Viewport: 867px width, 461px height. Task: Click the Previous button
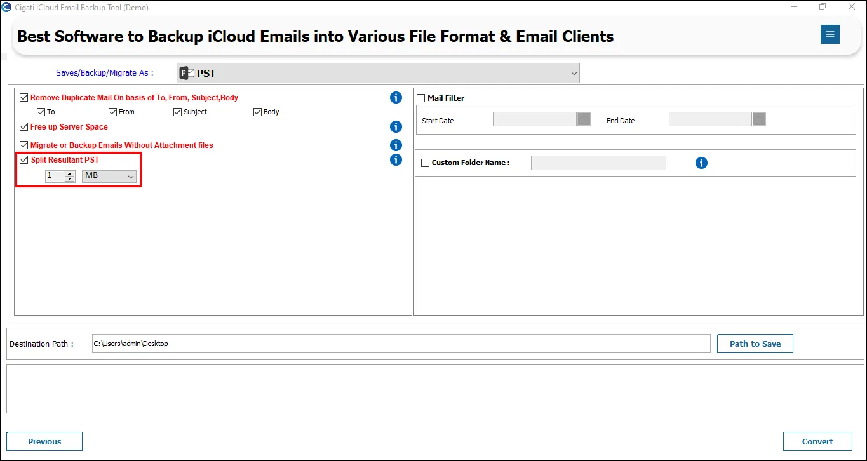[44, 441]
